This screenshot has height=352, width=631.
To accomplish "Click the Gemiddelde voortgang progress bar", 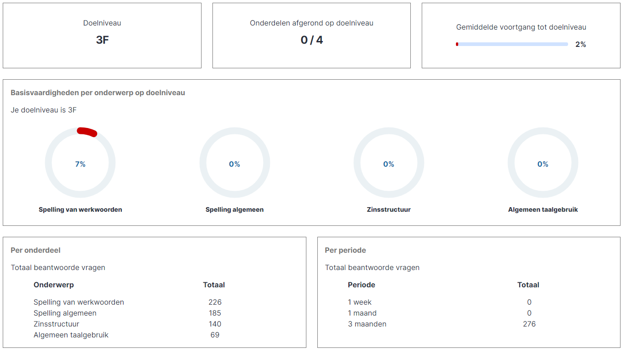I will pos(512,44).
